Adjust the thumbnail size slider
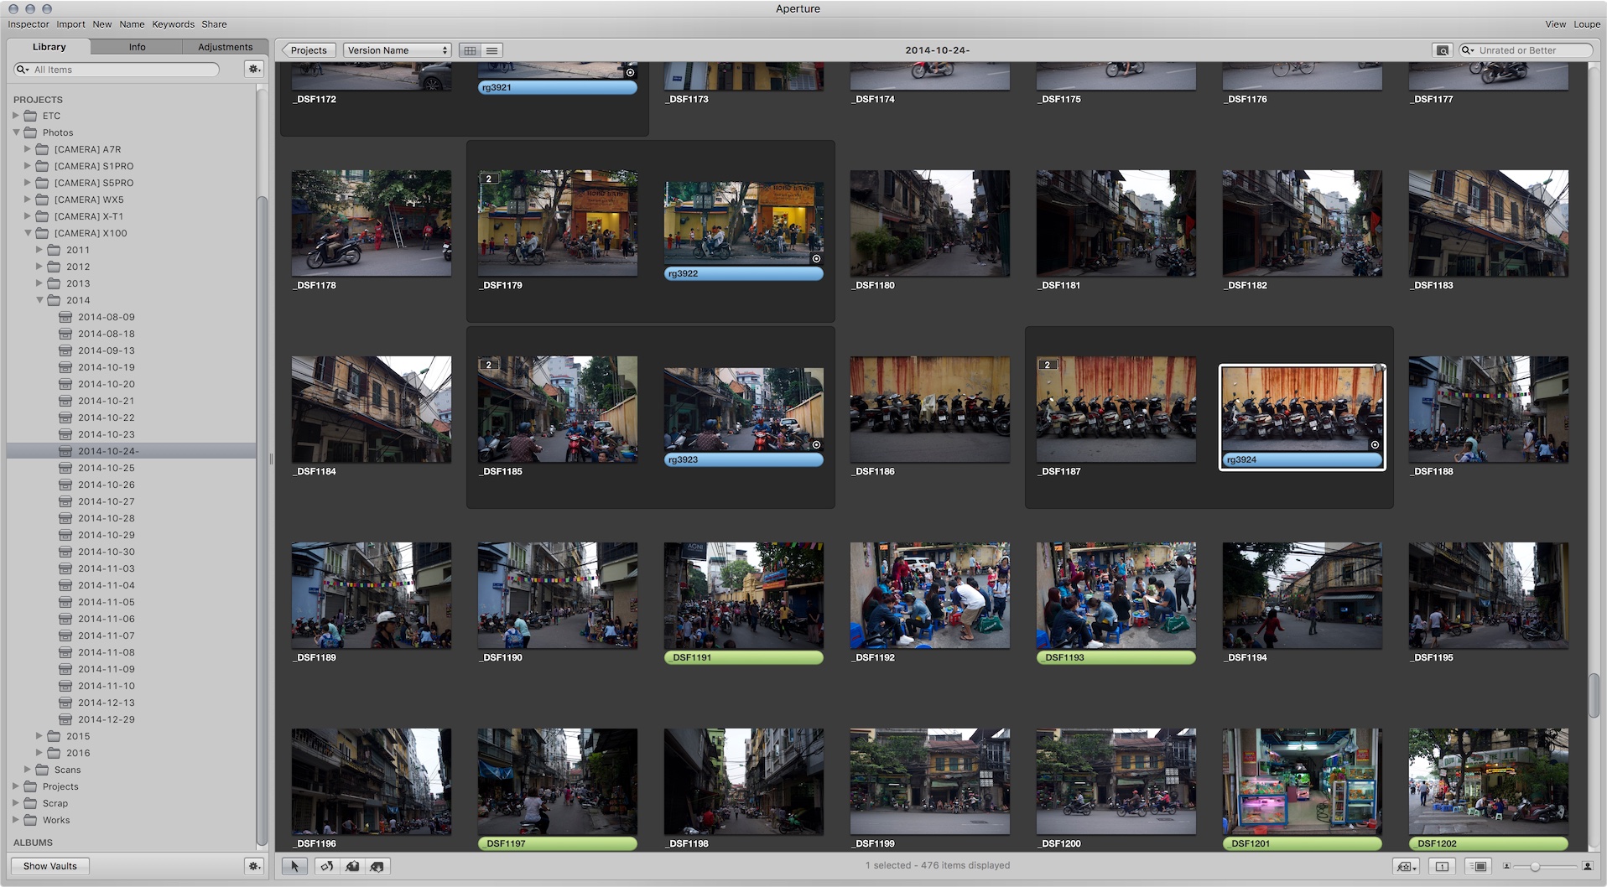Screen dimensions: 1607x887 1534,866
